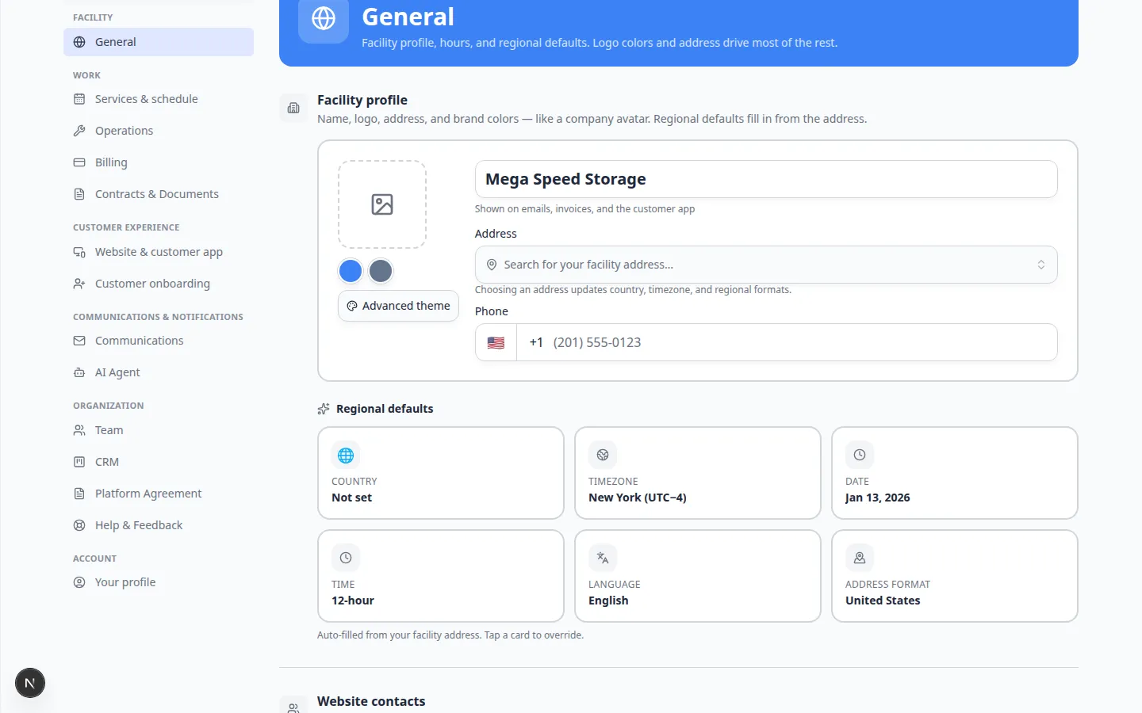This screenshot has height=713, width=1142.
Task: Open the Address Format United States card
Action: coord(955,576)
